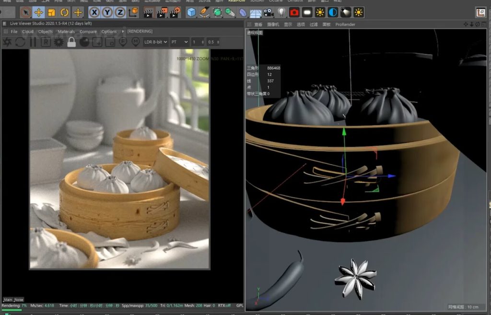Click Live Viewer menu grip icon
491x315 pixels.
point(5,32)
